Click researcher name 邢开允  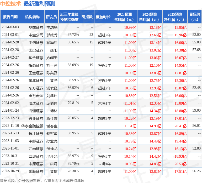52,156
